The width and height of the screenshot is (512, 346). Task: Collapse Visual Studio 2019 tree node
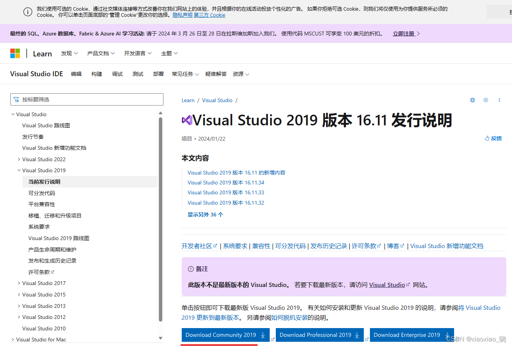pyautogui.click(x=19, y=170)
